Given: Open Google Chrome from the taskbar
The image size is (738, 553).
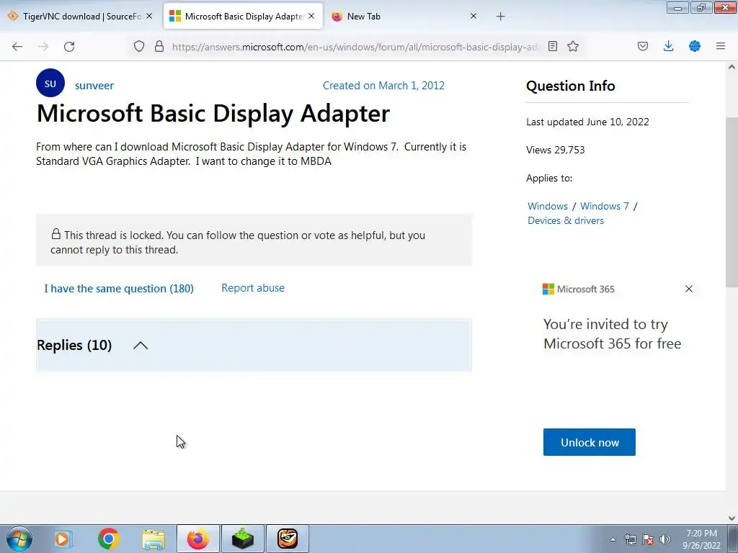Looking at the screenshot, I should [x=108, y=539].
